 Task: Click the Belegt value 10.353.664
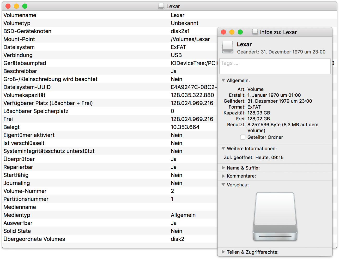pos(185,127)
